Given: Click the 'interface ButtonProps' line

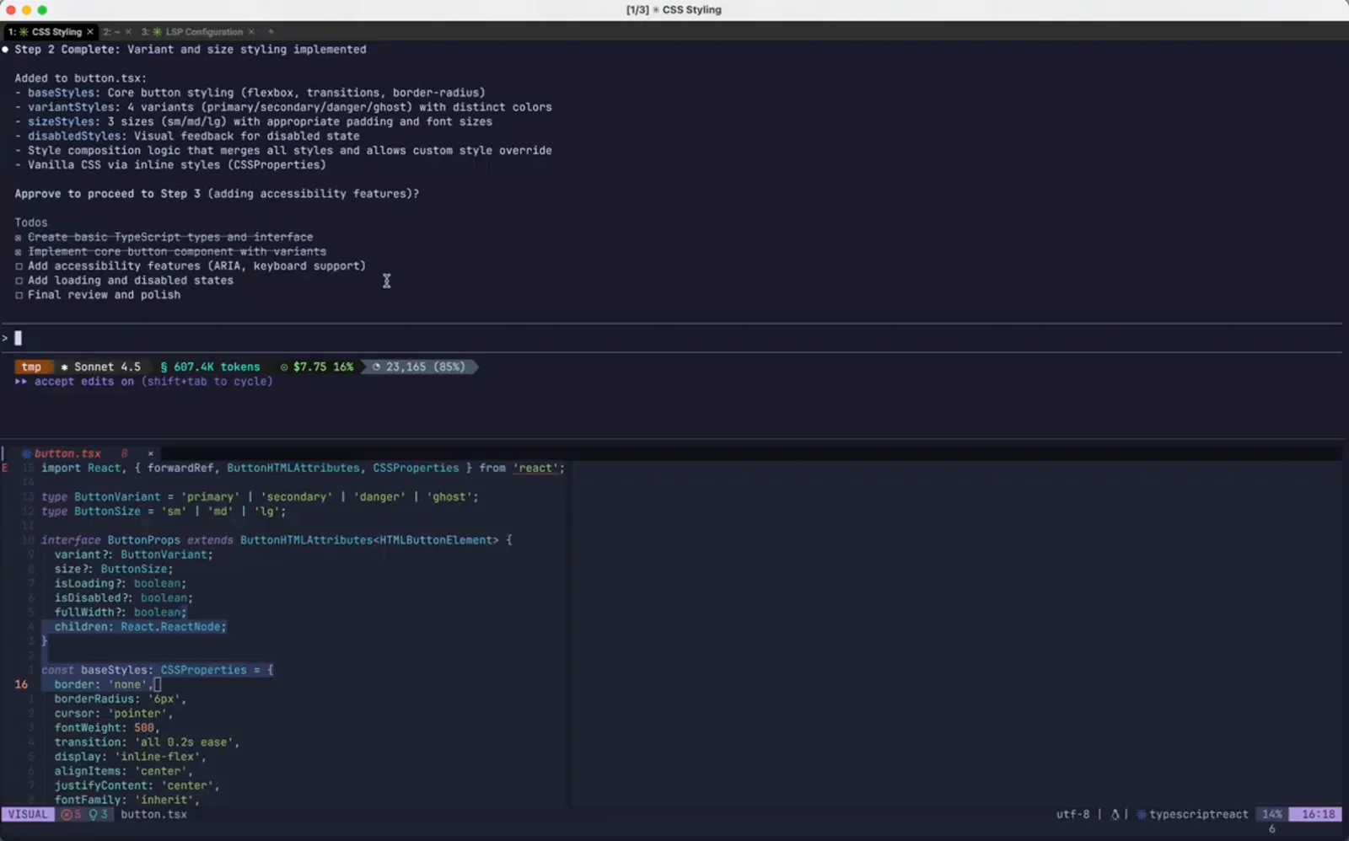Looking at the screenshot, I should [277, 540].
